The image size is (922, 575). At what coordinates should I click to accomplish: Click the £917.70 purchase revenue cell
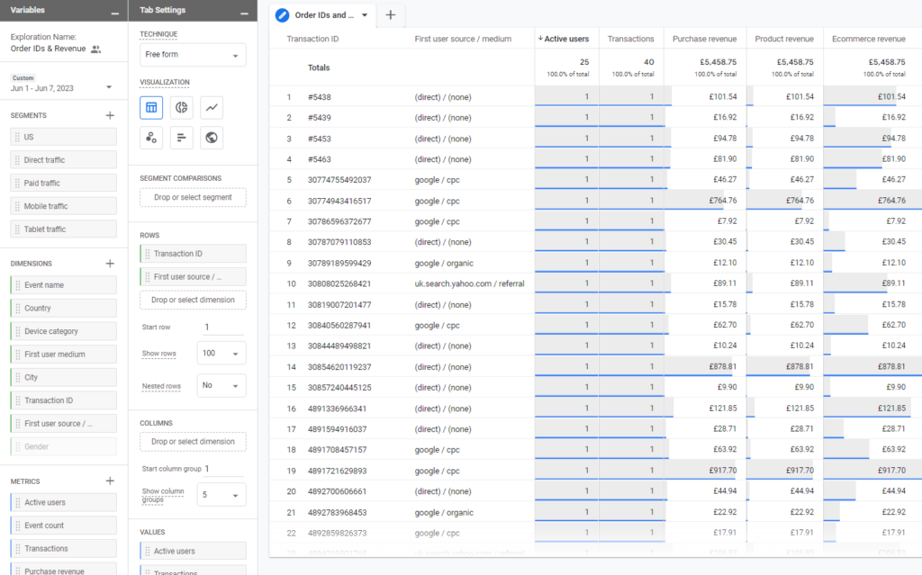pyautogui.click(x=723, y=471)
